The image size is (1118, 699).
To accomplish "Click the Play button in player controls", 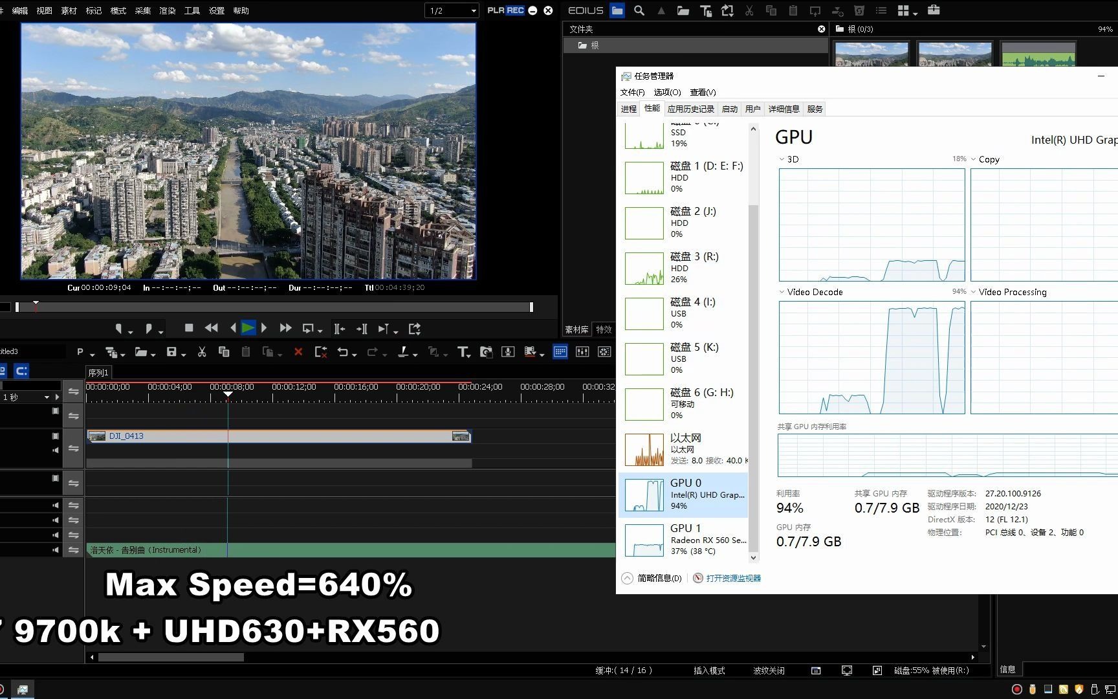I will pyautogui.click(x=248, y=328).
